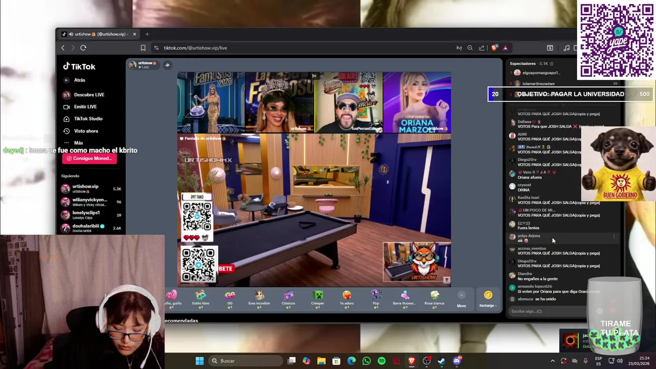Expand the Más menu
The width and height of the screenshot is (656, 369).
(x=73, y=143)
